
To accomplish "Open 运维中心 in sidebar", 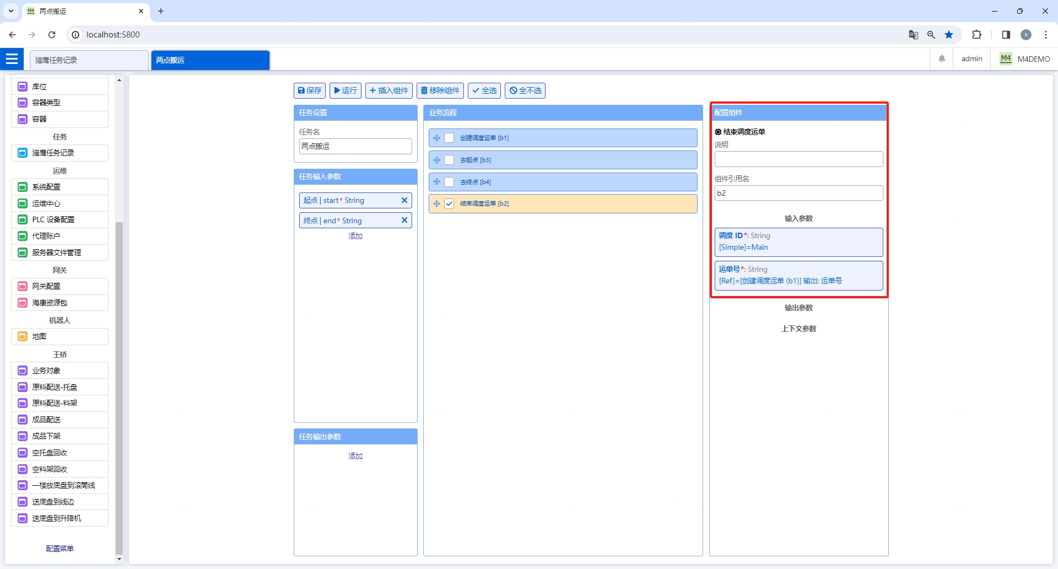I will 60,203.
